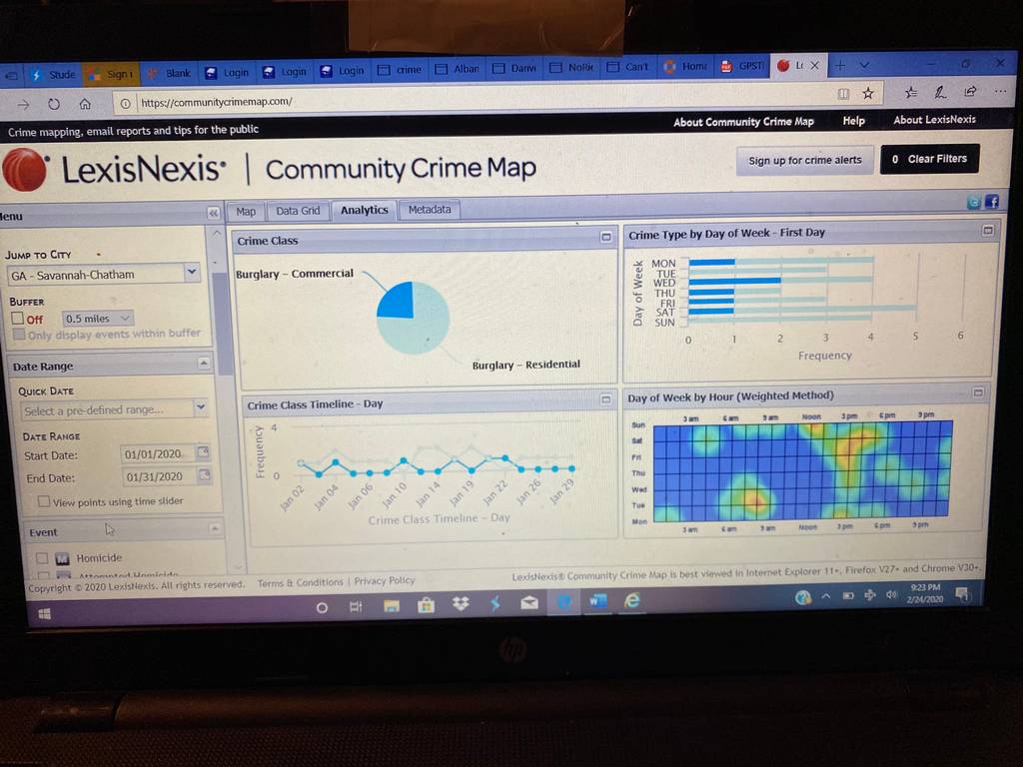This screenshot has width=1023, height=767.
Task: Click the browser address bar URL
Action: tap(217, 102)
